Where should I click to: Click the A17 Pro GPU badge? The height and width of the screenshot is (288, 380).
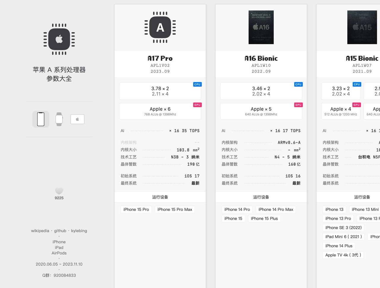pos(197,105)
